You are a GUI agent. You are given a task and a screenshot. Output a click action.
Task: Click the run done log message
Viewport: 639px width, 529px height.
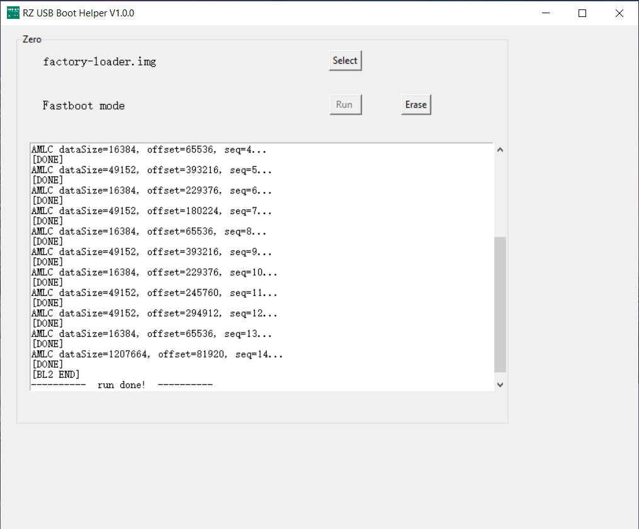pyautogui.click(x=122, y=384)
